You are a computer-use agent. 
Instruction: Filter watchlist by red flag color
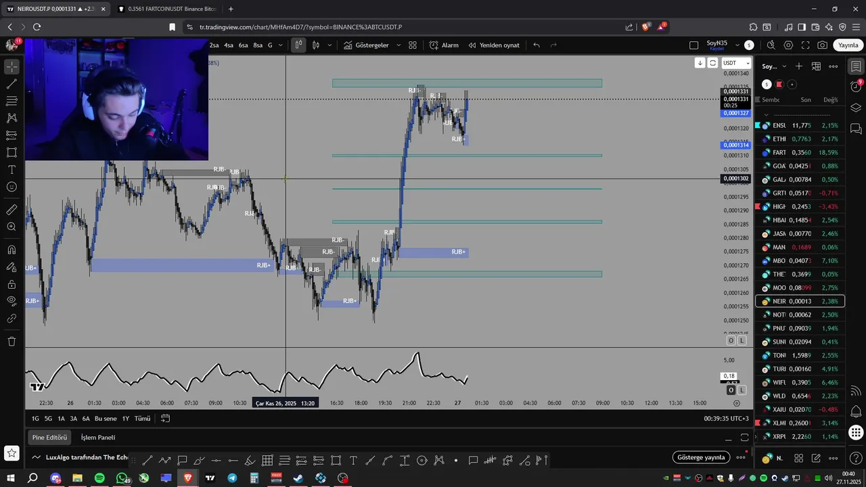click(779, 85)
